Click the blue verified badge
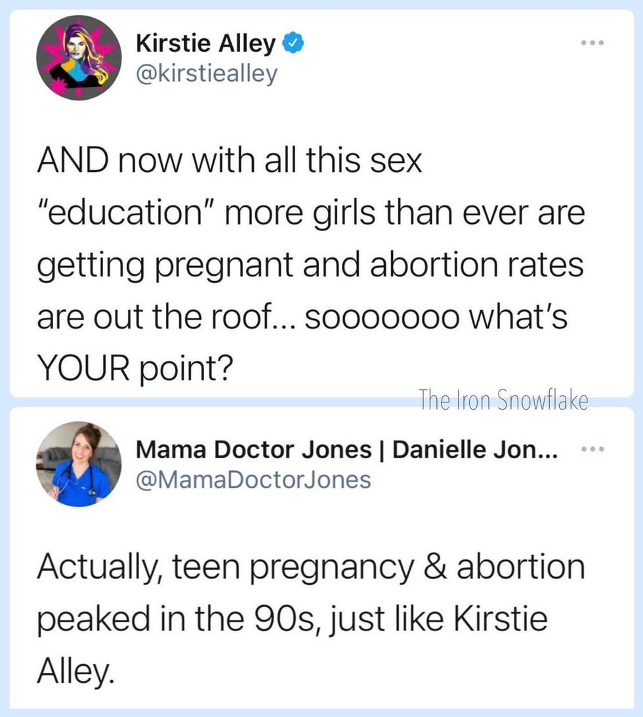 click(x=291, y=45)
